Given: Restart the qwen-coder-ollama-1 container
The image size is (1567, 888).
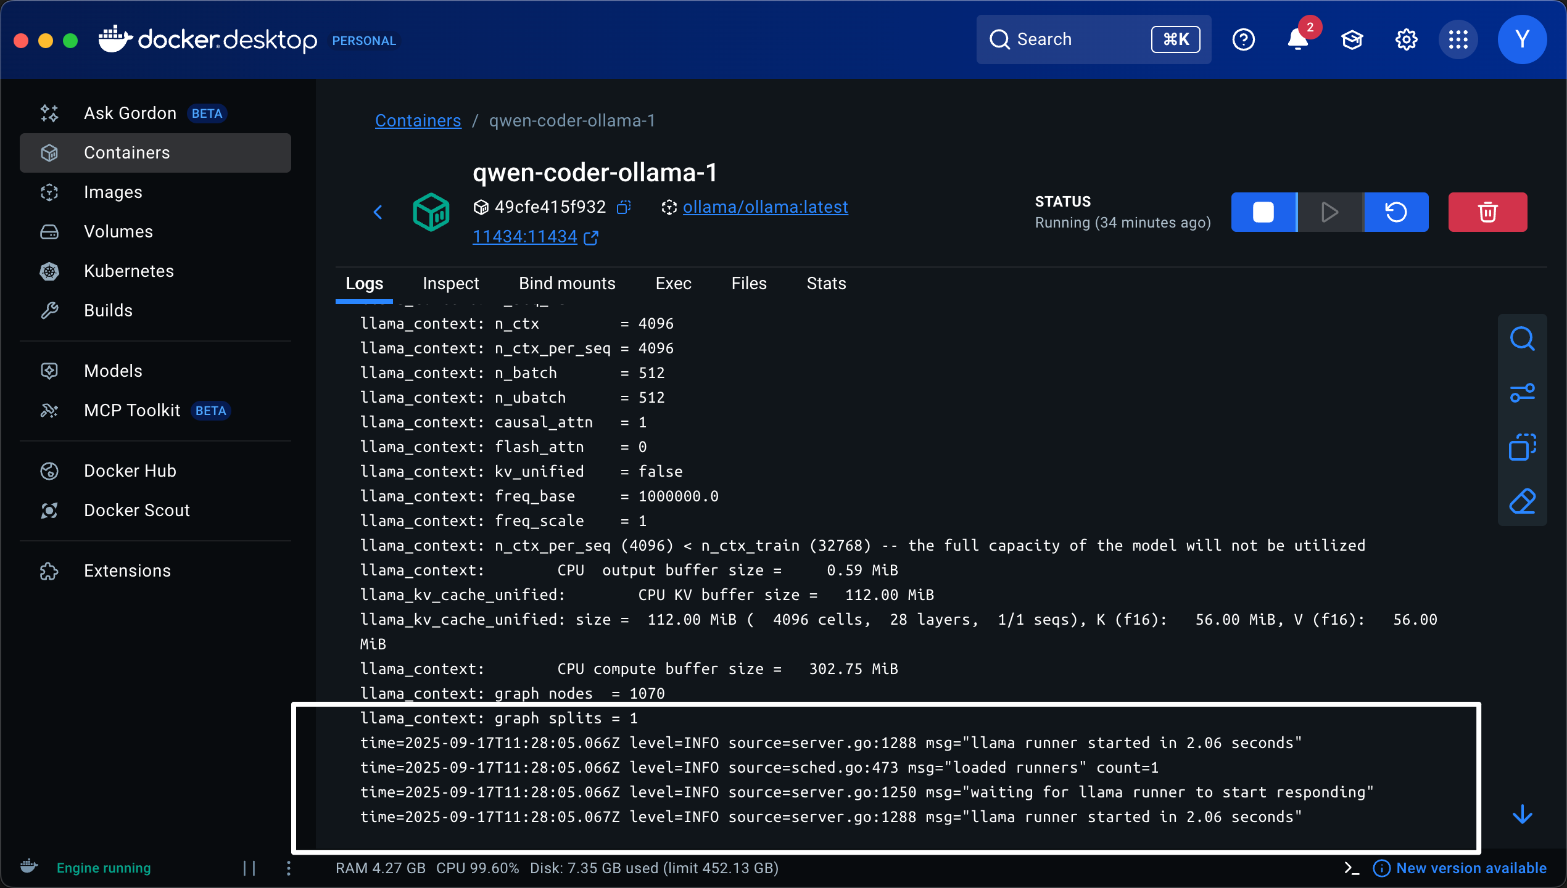Looking at the screenshot, I should click(x=1396, y=212).
